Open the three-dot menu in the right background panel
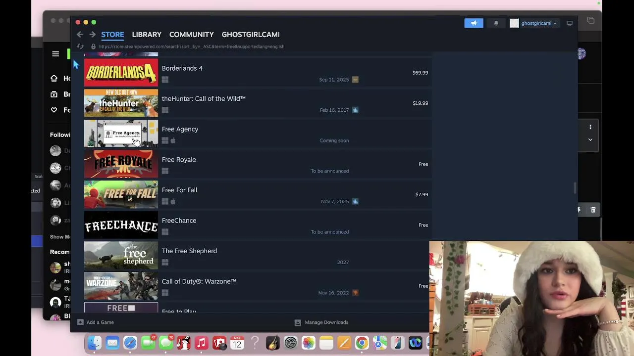This screenshot has height=356, width=634. (590, 127)
